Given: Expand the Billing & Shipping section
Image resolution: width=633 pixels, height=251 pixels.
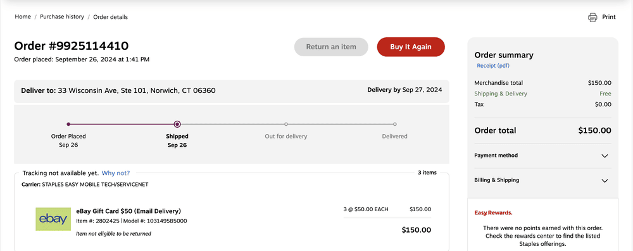Looking at the screenshot, I should pyautogui.click(x=542, y=180).
